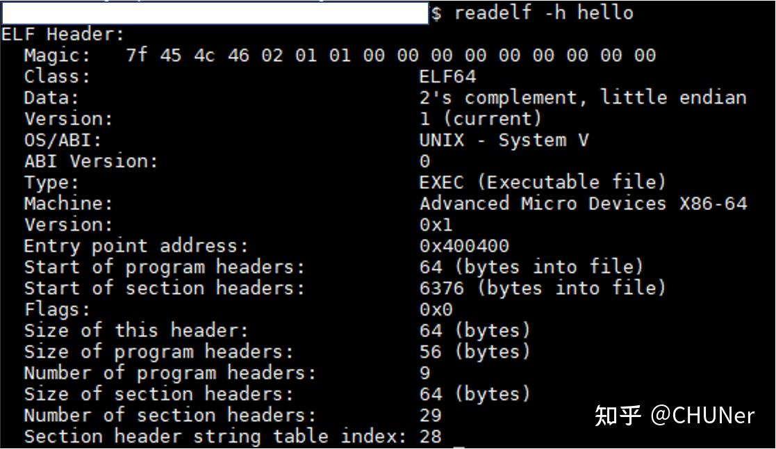
Task: Click 'Advanced Micro Devices X86-64' machine value
Action: [583, 204]
